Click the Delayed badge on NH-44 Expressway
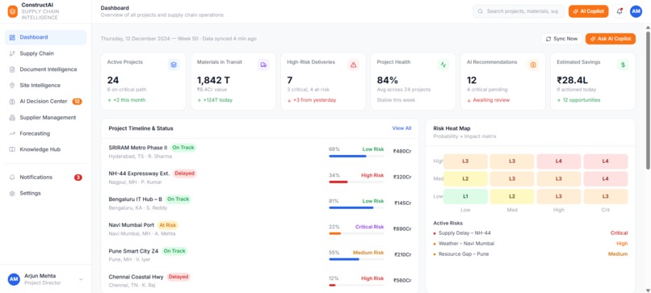Screen dimensions: 651x293 (x=184, y=174)
